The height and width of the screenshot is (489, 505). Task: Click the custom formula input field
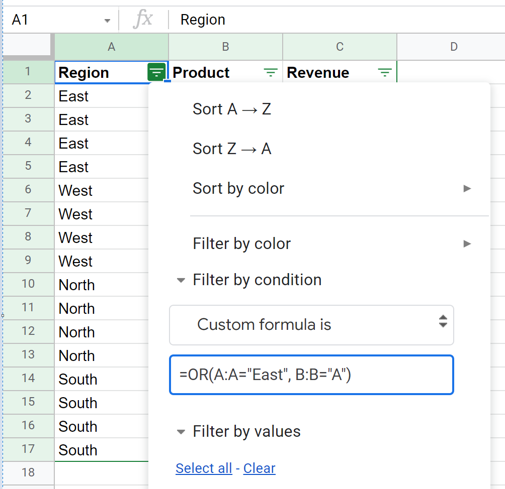pyautogui.click(x=312, y=375)
